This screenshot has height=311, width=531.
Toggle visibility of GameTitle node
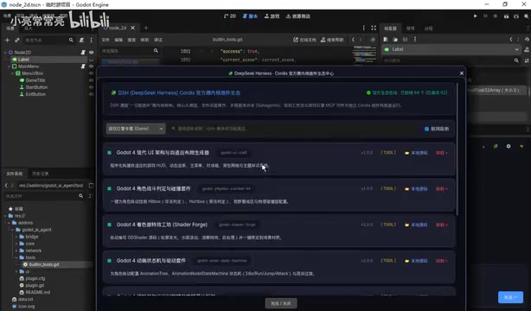click(91, 80)
